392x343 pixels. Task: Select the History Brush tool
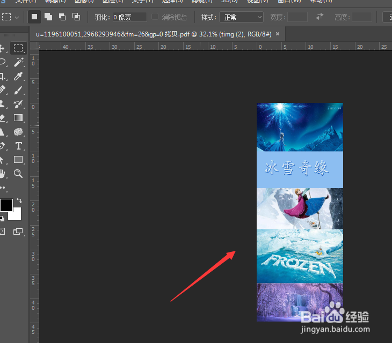point(18,104)
